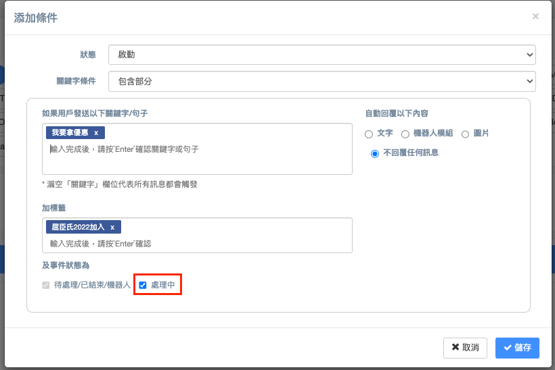Uncheck the 處理中 checkbox
The height and width of the screenshot is (370, 555).
tap(143, 286)
